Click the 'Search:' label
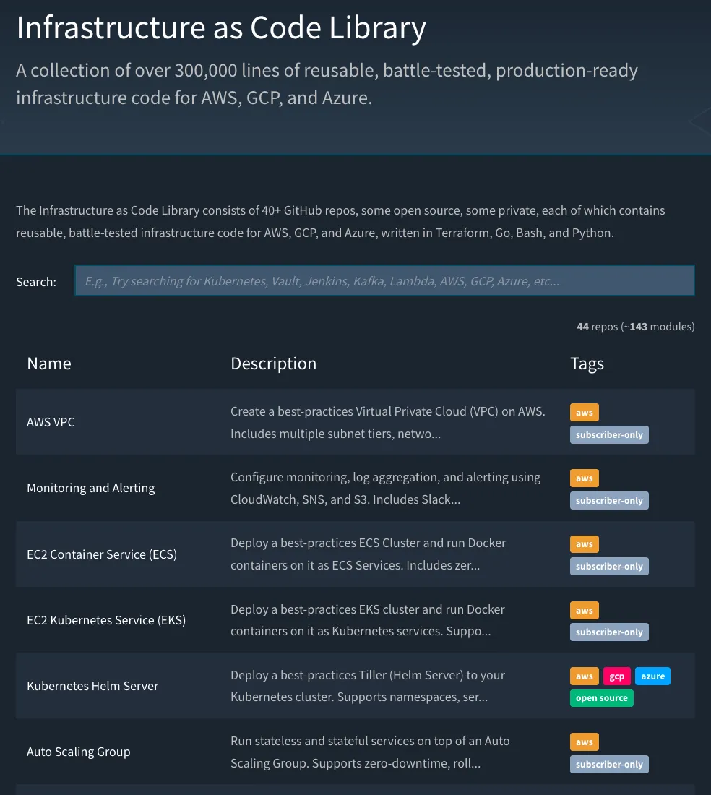The width and height of the screenshot is (711, 795). pos(36,282)
